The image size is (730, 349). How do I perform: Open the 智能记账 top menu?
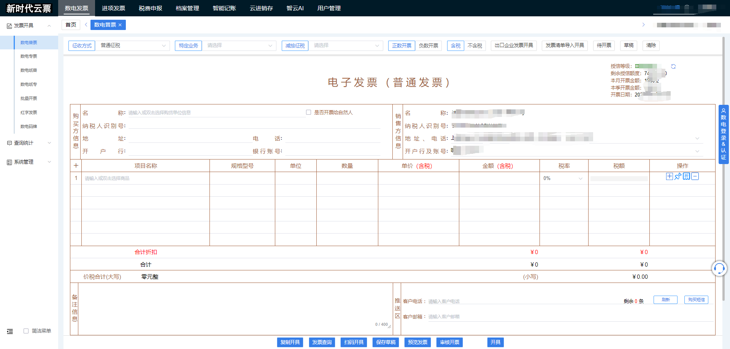point(224,8)
